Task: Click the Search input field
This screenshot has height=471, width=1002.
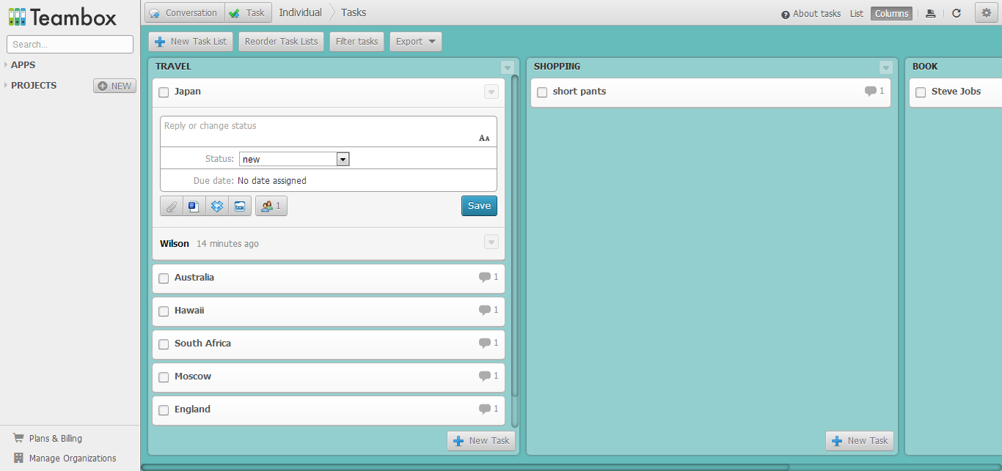Action: click(x=70, y=44)
